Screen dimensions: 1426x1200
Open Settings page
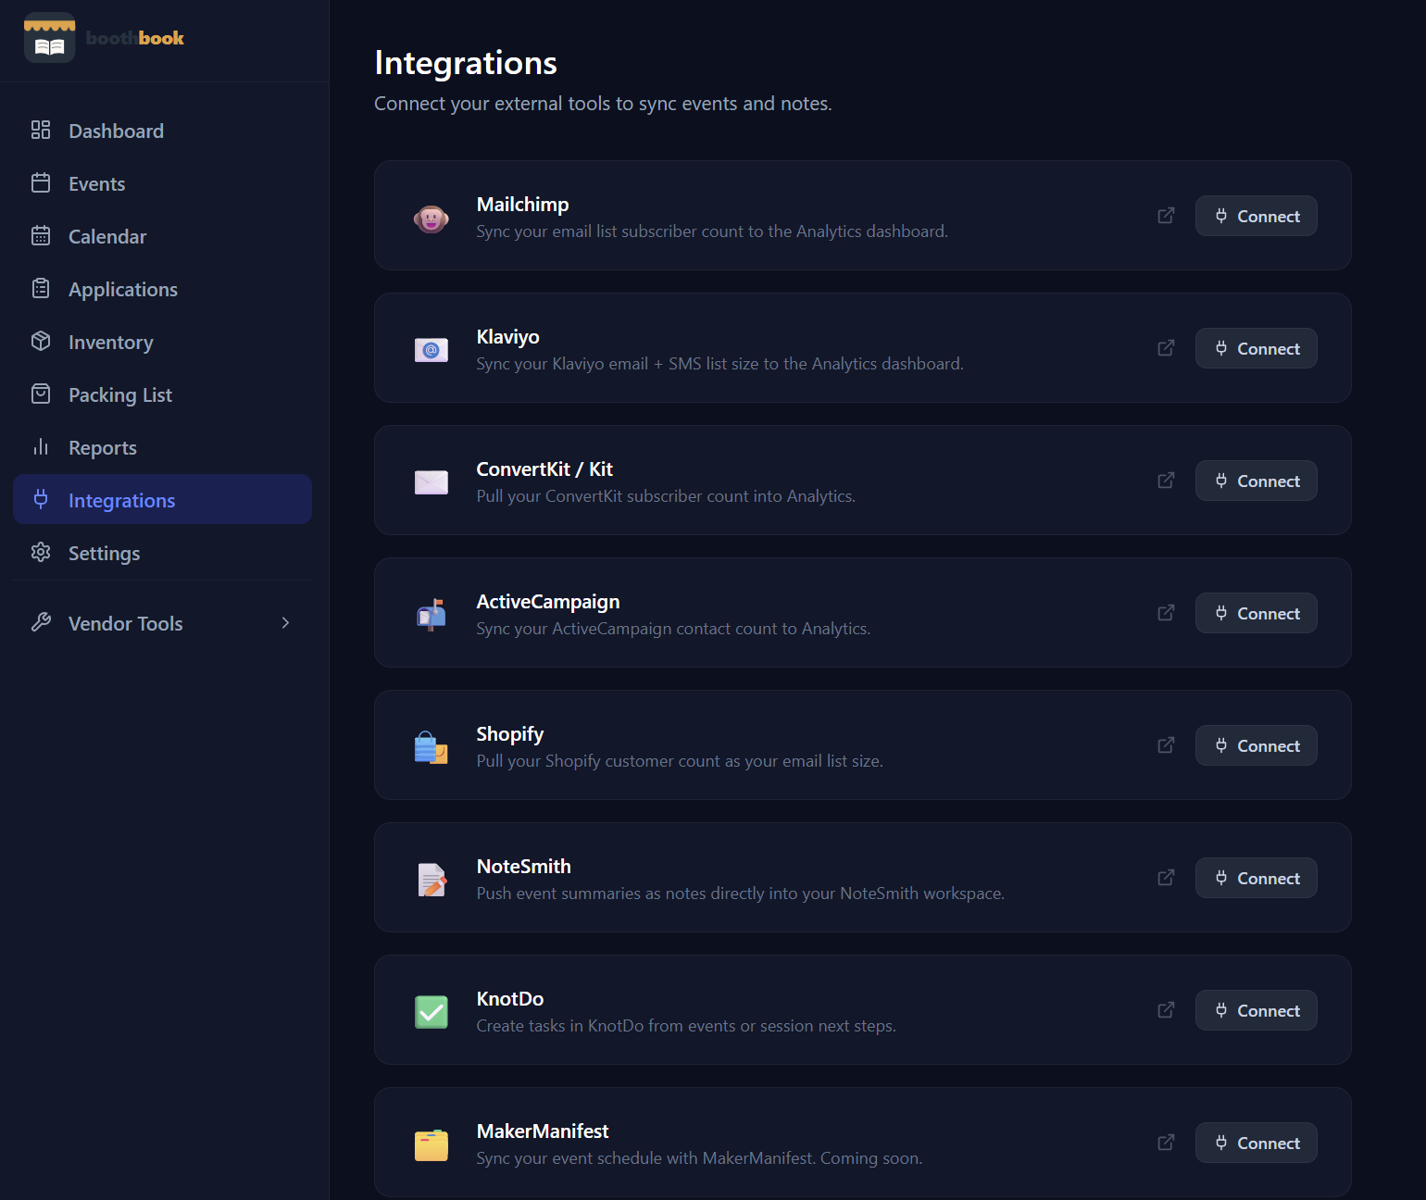(x=162, y=553)
